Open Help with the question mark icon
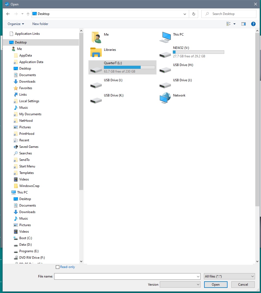Image resolution: width=261 pixels, height=293 pixels. click(253, 24)
